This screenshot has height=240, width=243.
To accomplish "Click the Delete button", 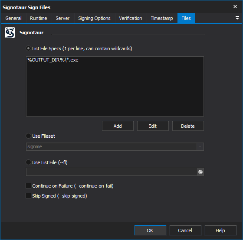I will point(188,126).
